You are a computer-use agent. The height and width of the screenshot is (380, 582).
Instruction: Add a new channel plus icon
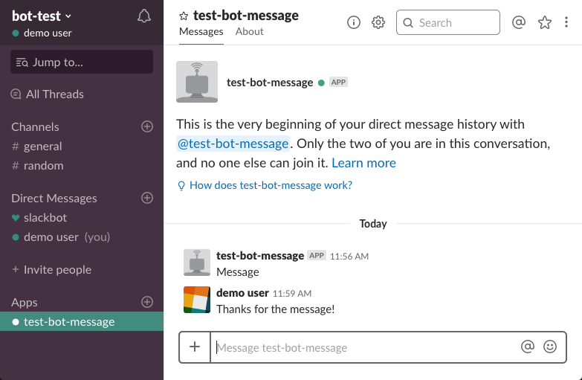click(x=147, y=126)
